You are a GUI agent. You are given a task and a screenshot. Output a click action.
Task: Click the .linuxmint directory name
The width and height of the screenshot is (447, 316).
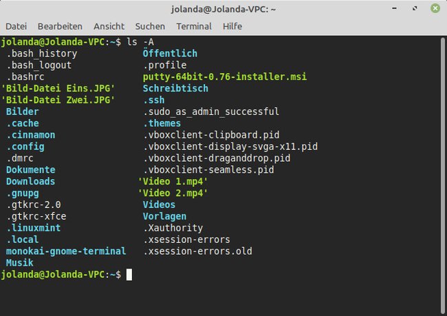pyautogui.click(x=34, y=228)
